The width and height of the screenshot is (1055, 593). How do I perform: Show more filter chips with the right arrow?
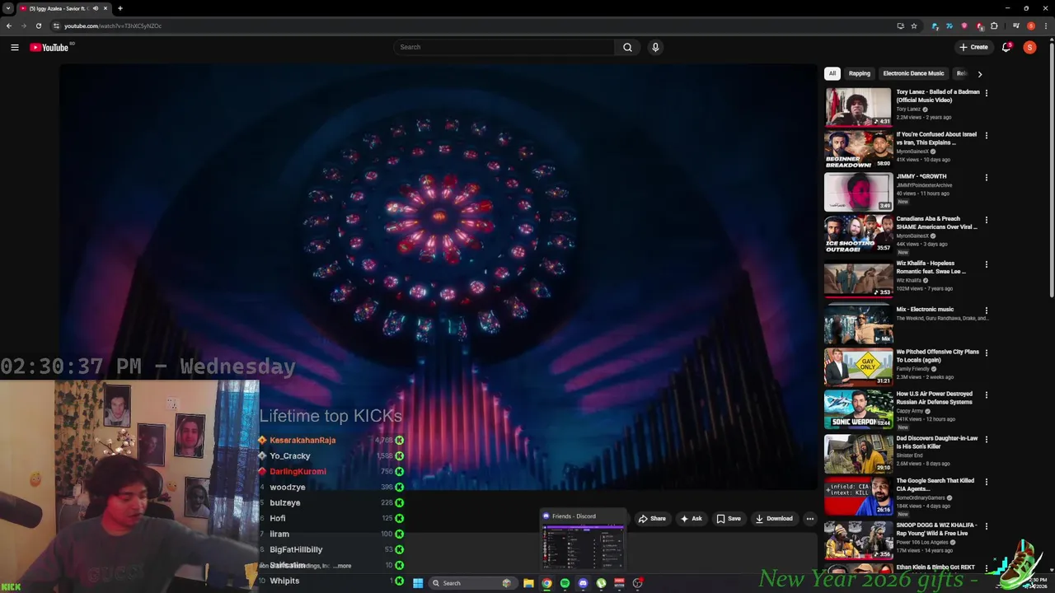979,73
